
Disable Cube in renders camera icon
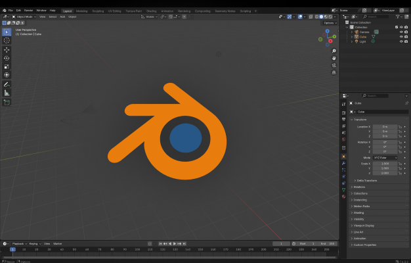406,37
